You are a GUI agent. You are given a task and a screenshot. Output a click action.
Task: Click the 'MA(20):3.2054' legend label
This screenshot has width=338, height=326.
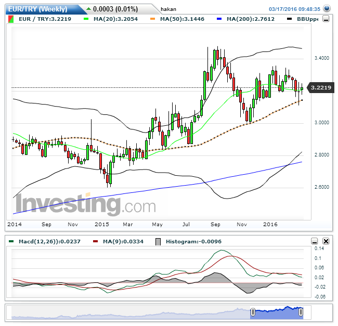click(115, 19)
